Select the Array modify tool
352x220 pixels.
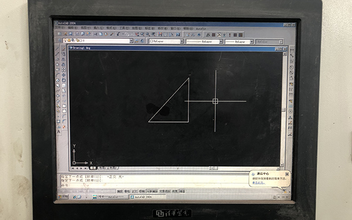pyautogui.click(x=64, y=70)
